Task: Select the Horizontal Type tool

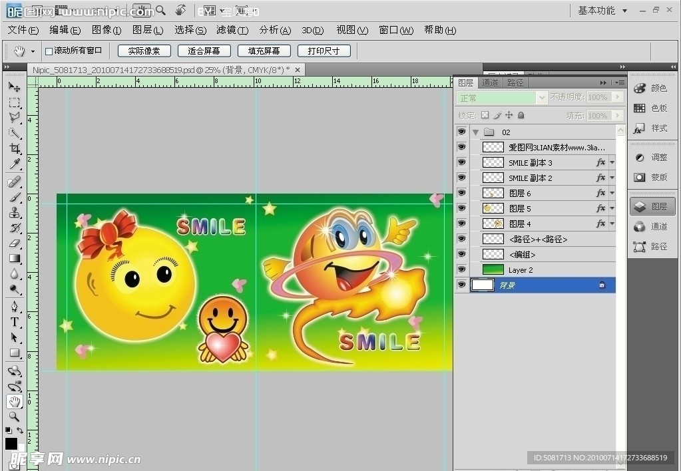Action: (x=15, y=322)
